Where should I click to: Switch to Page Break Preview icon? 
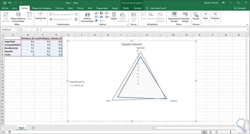click(217, 132)
